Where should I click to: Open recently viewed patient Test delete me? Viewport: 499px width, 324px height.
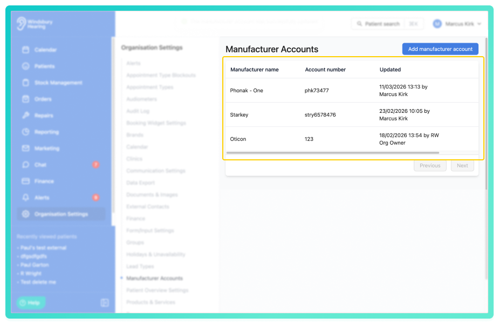[x=38, y=282]
